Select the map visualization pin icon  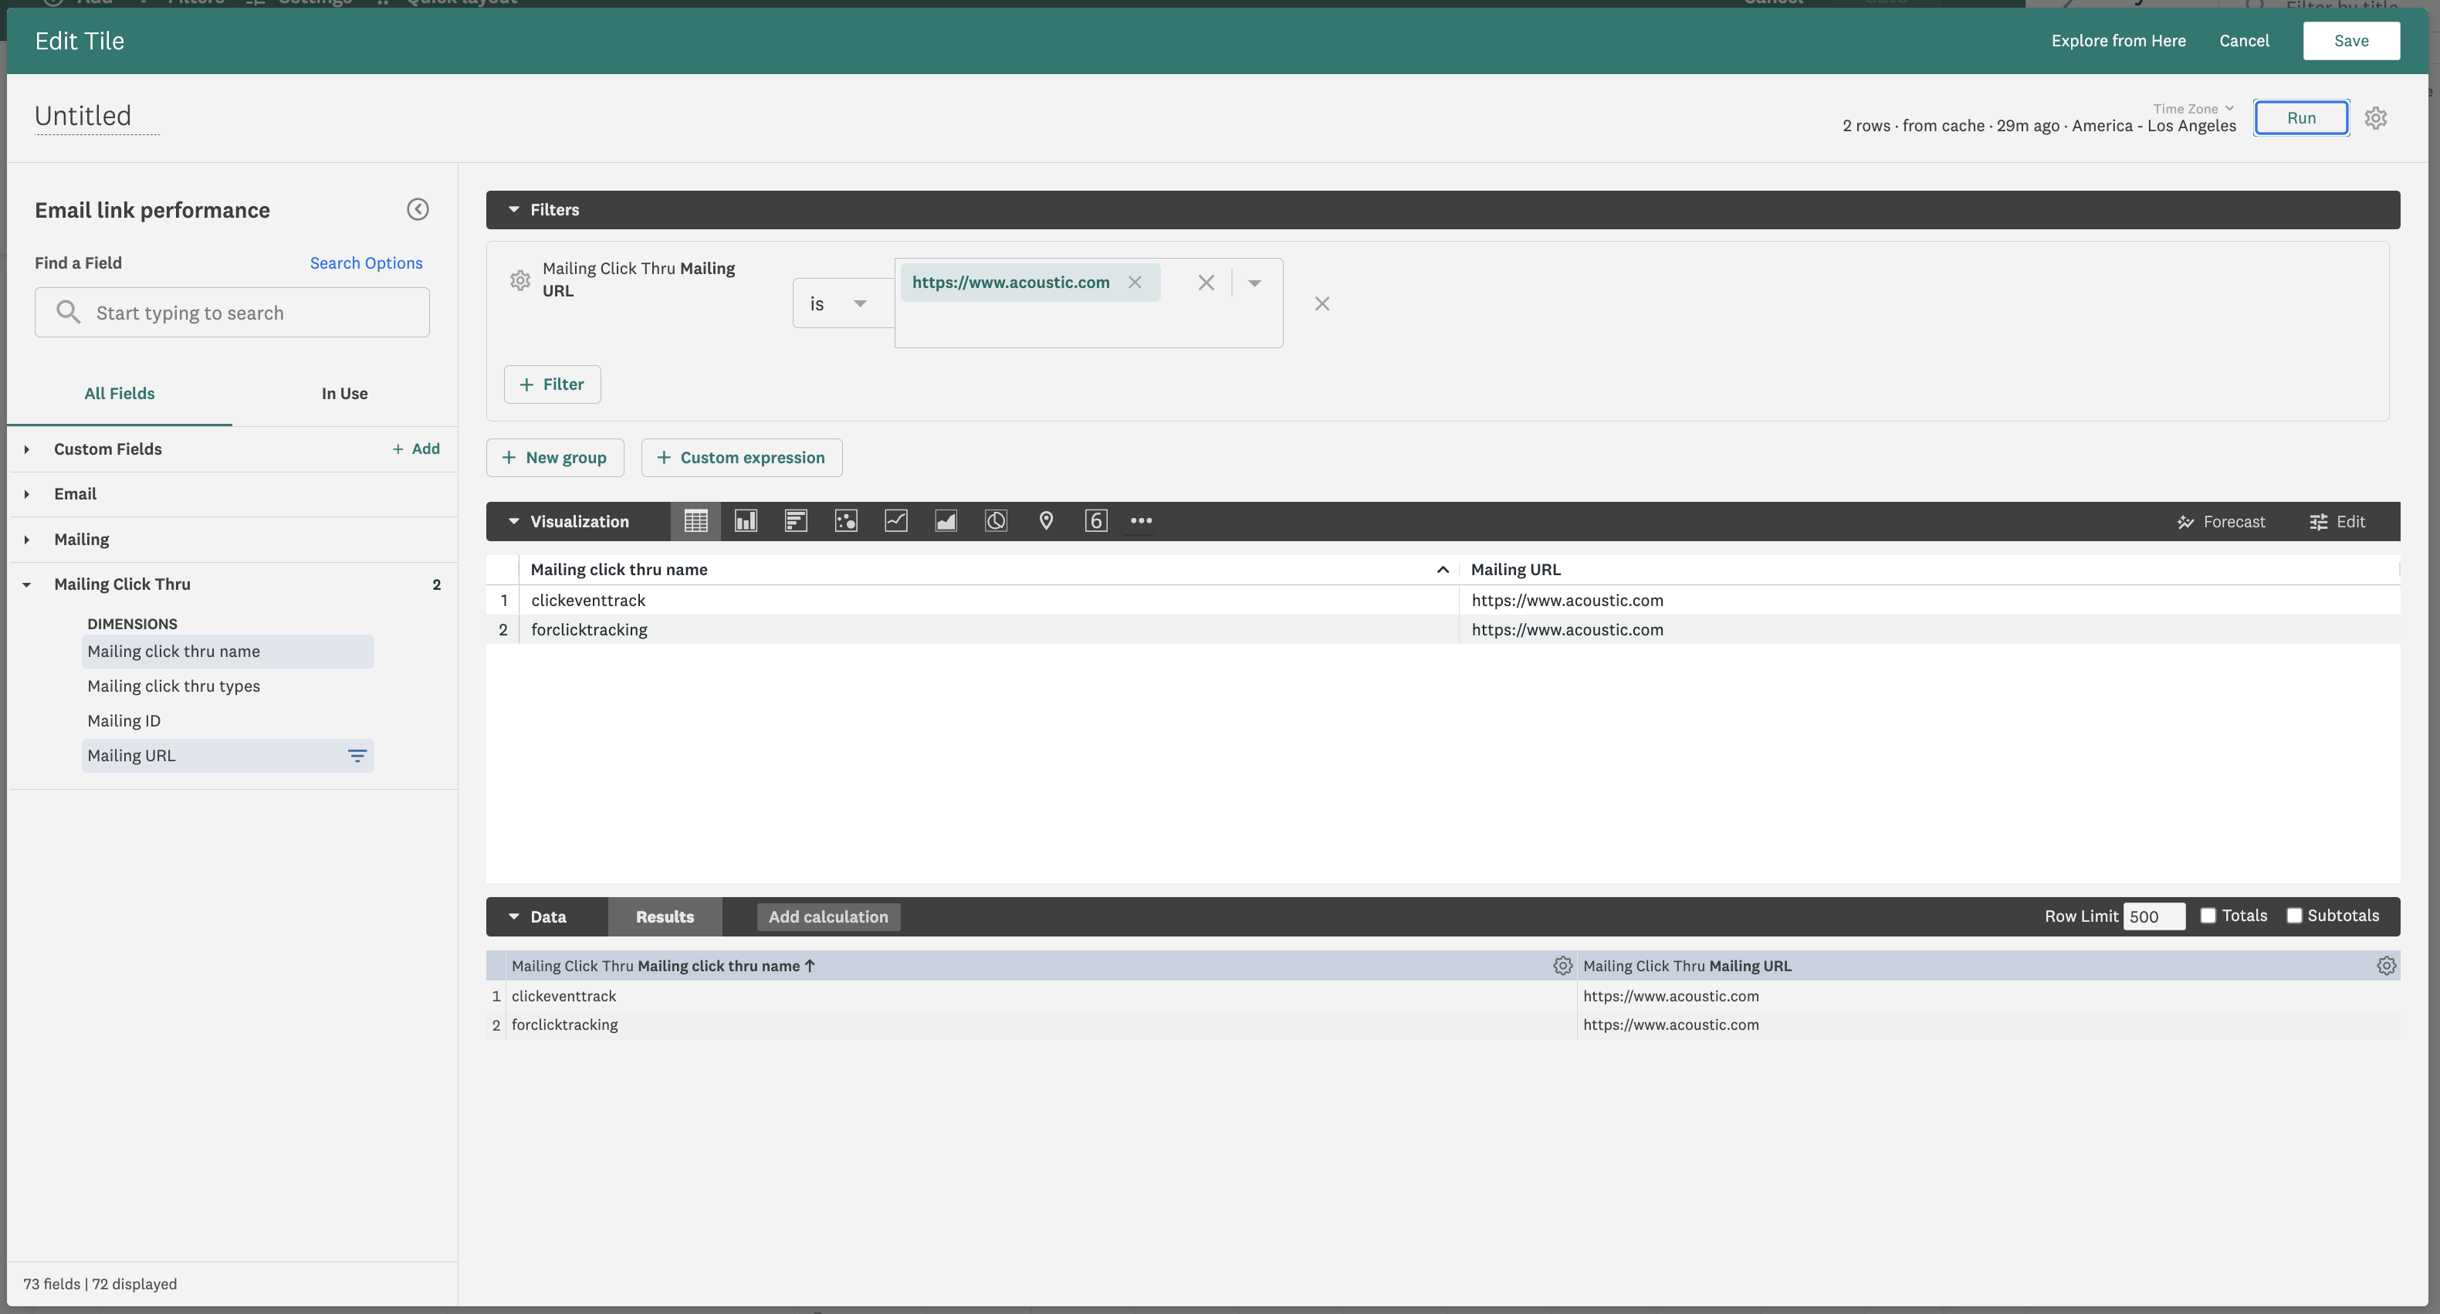pyautogui.click(x=1046, y=521)
